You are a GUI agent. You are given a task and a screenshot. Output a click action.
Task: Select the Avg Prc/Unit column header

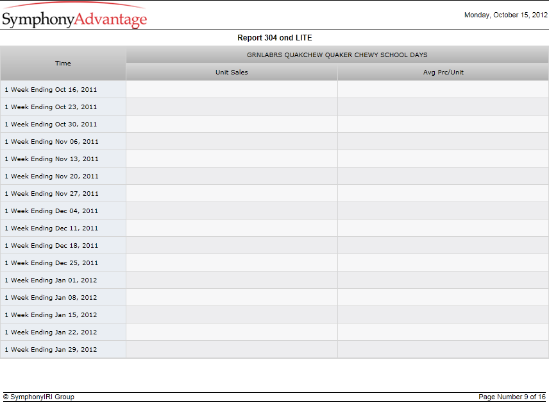tap(443, 72)
